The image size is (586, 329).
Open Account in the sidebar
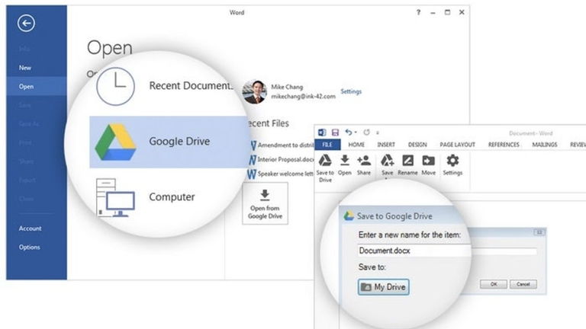click(x=30, y=228)
